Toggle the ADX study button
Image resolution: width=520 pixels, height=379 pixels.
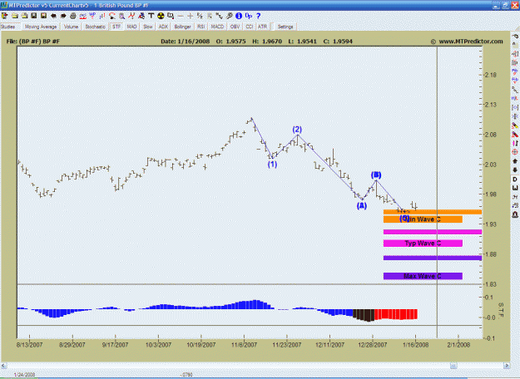pos(163,27)
